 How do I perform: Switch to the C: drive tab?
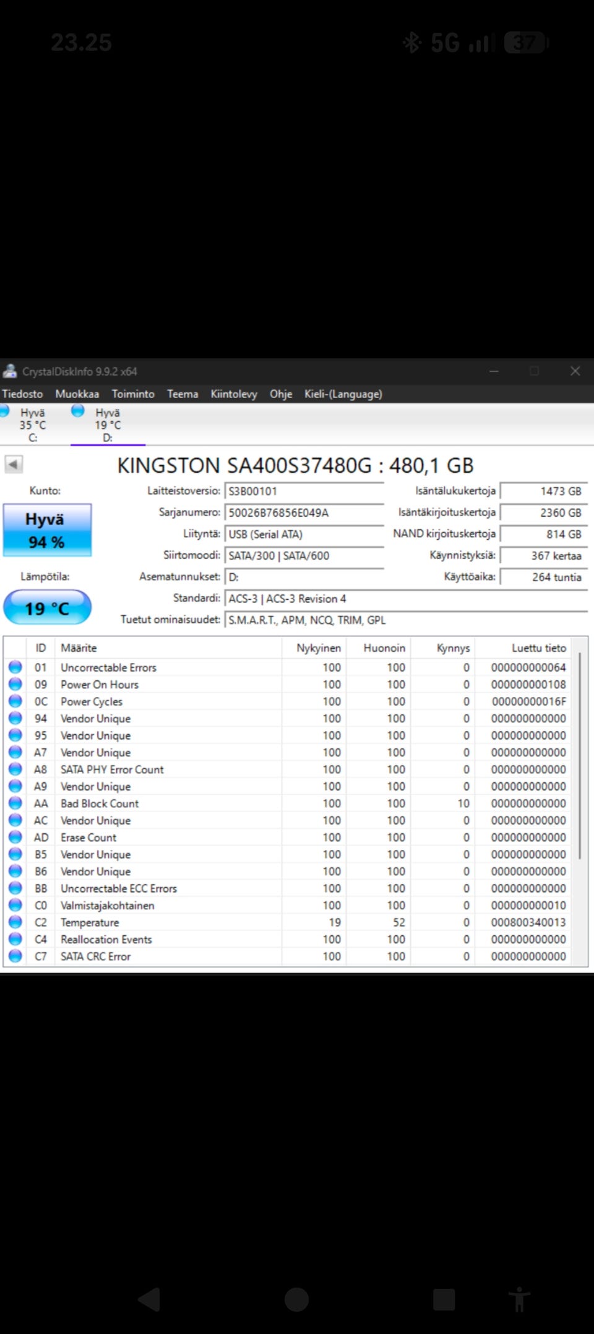point(32,425)
